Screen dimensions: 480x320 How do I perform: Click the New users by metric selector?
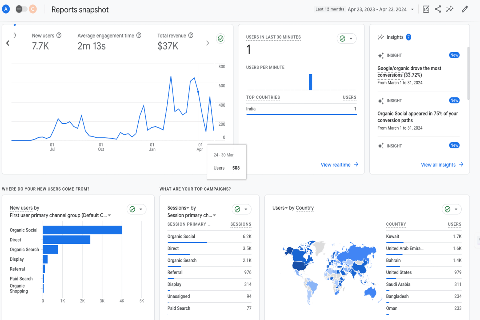click(21, 208)
